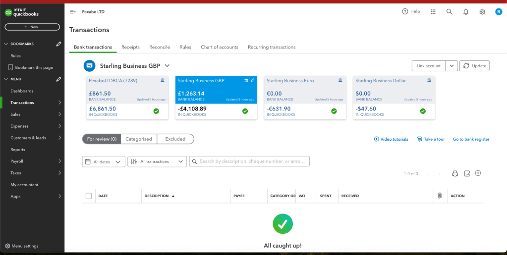507x255 pixels.
Task: Open Rules bookmark in the sidebar
Action: tap(15, 56)
